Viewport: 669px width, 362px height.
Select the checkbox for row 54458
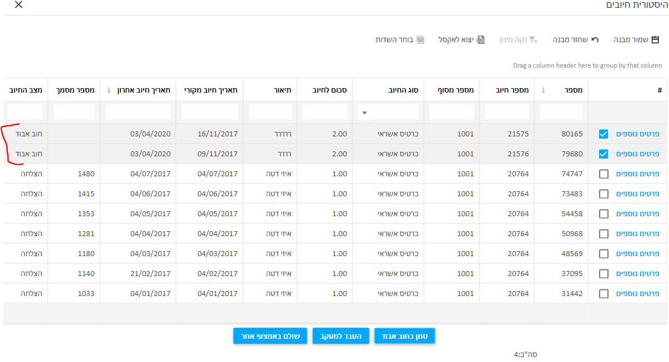tap(604, 214)
